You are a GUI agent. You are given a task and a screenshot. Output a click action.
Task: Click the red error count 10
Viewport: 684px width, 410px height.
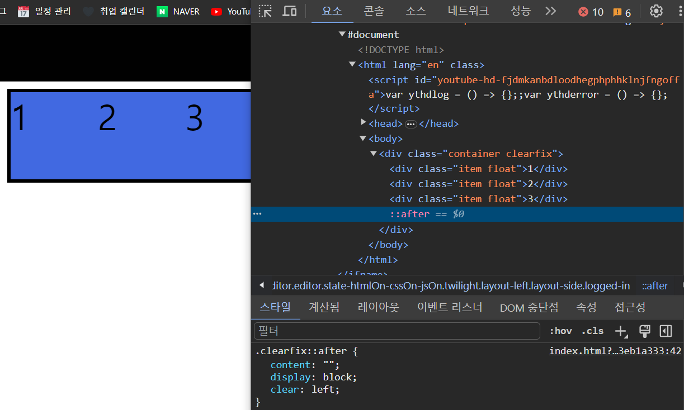(x=591, y=12)
